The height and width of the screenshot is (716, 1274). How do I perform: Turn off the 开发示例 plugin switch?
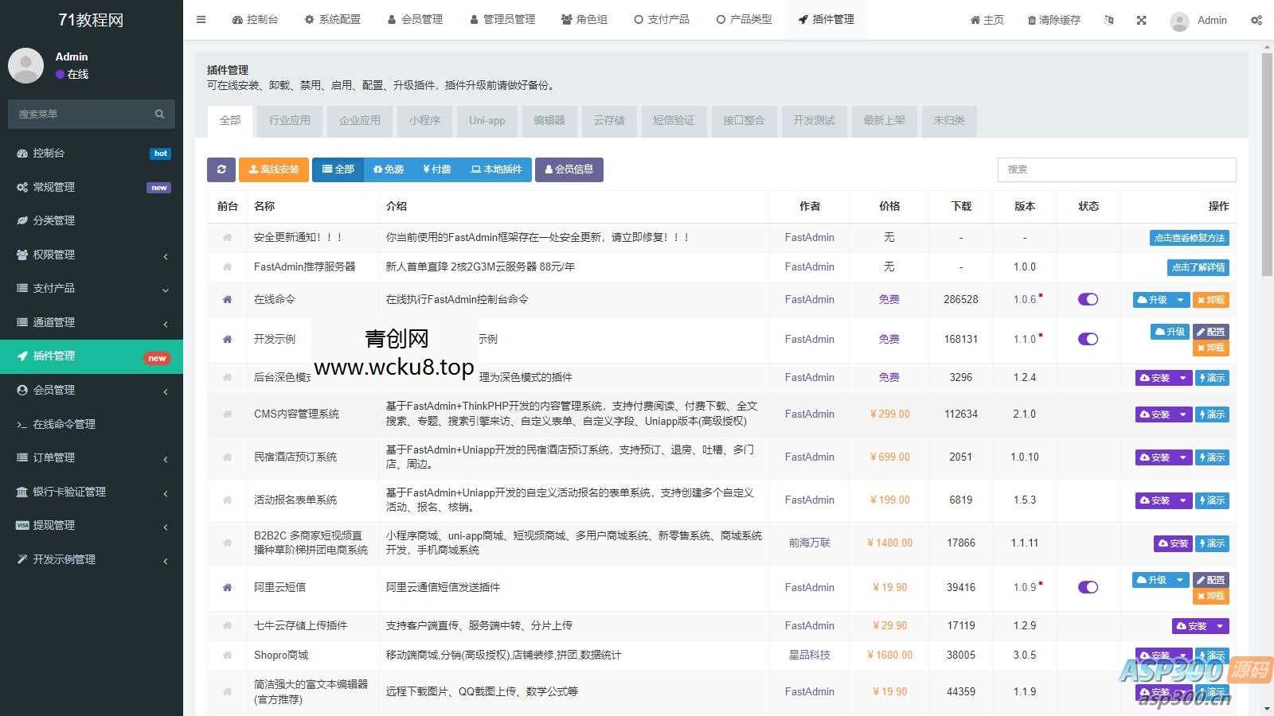coord(1087,339)
